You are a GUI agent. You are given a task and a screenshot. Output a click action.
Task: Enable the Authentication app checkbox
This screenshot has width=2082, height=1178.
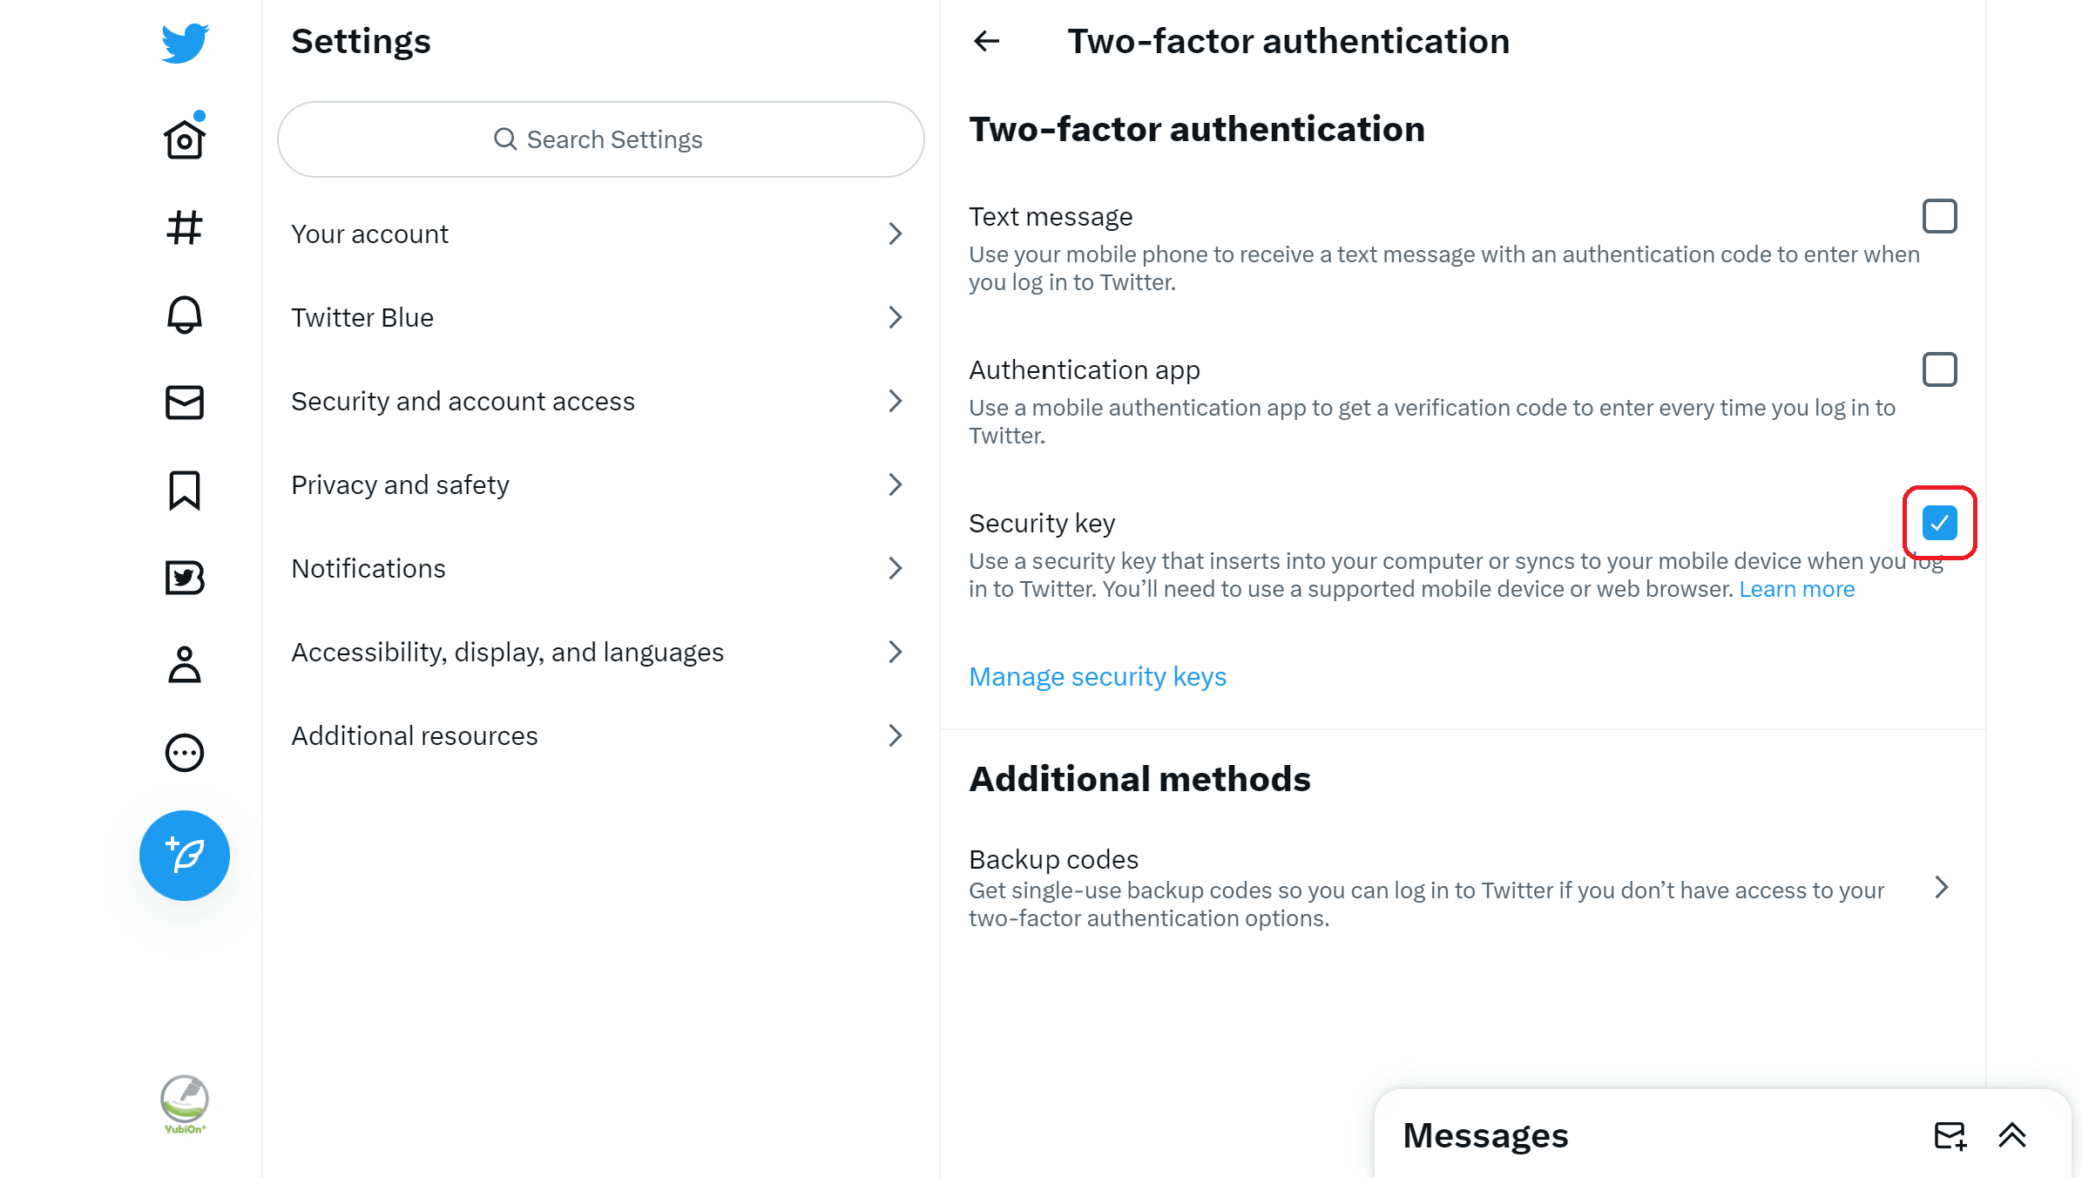[x=1940, y=369]
